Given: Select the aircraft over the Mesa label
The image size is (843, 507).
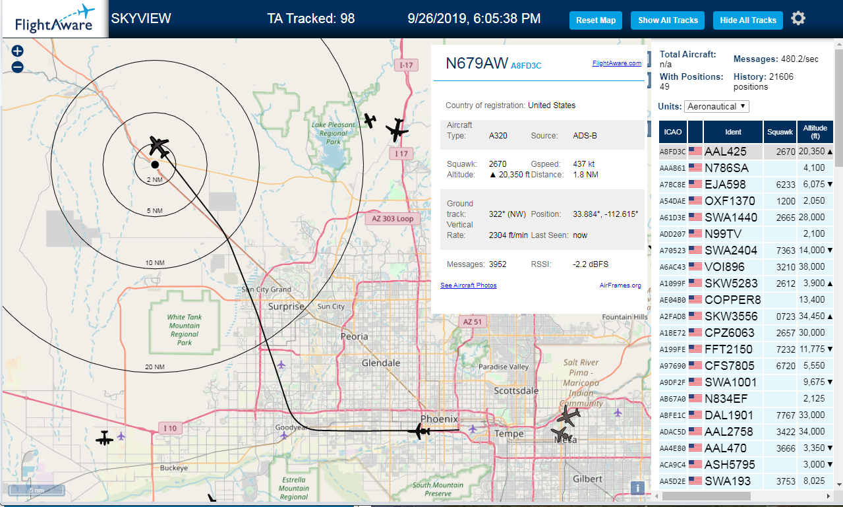Looking at the screenshot, I should point(560,434).
